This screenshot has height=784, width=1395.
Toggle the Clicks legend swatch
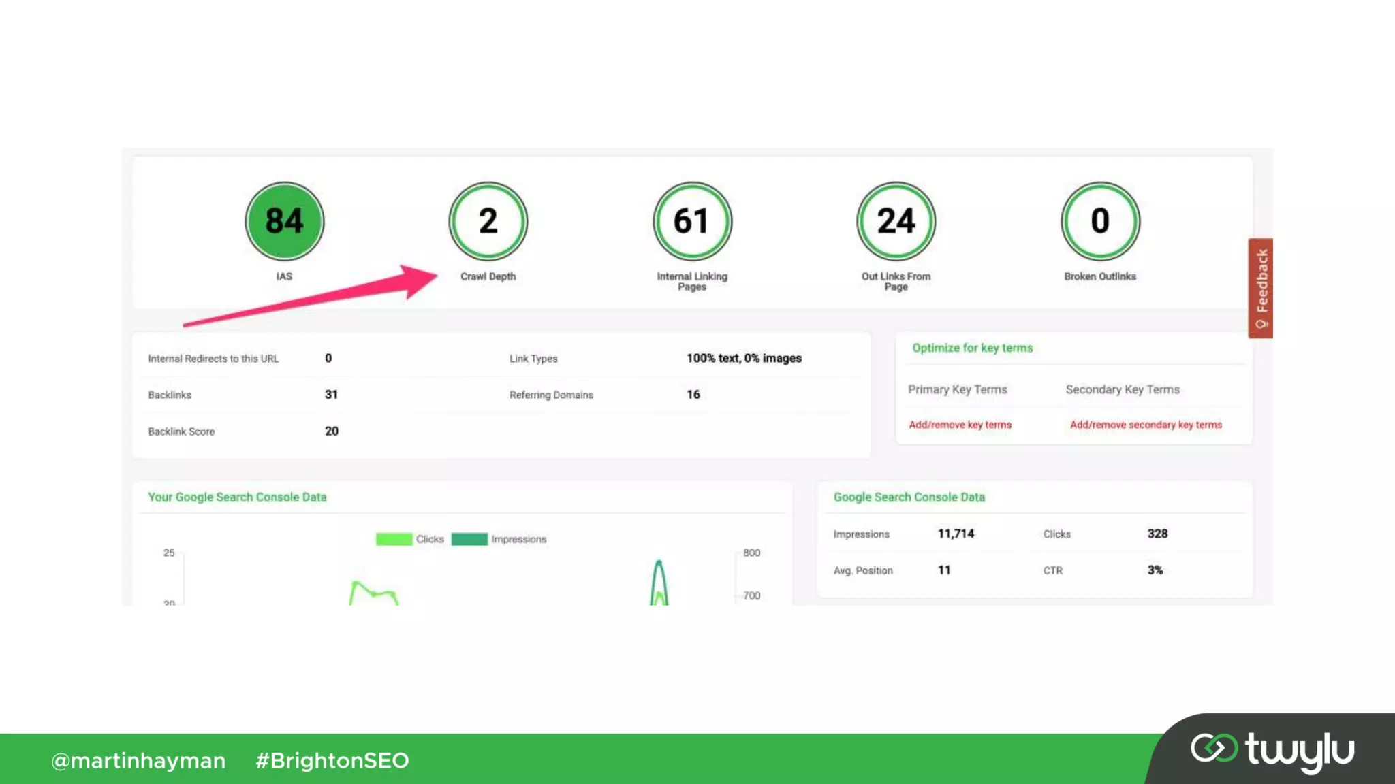394,539
